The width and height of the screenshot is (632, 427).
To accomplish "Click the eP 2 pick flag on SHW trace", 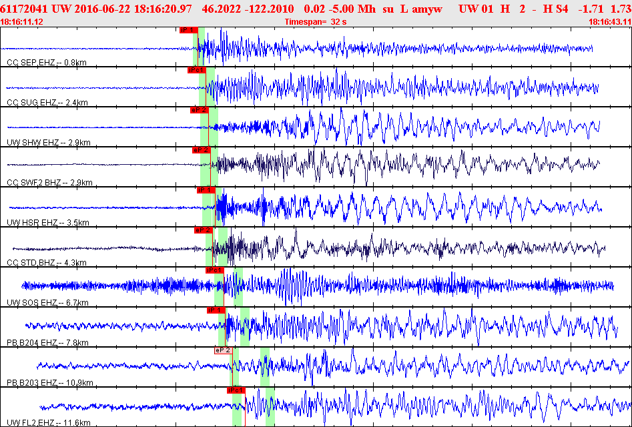I will coord(200,110).
